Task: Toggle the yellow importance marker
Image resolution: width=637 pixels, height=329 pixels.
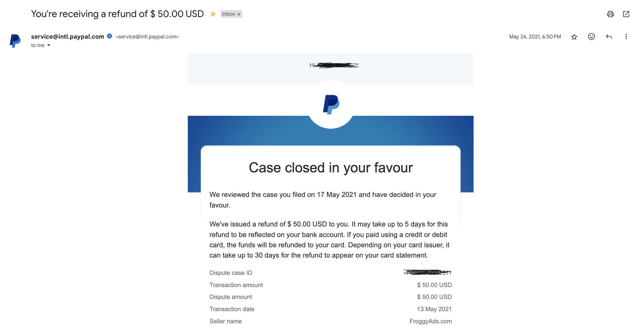Action: tap(214, 14)
